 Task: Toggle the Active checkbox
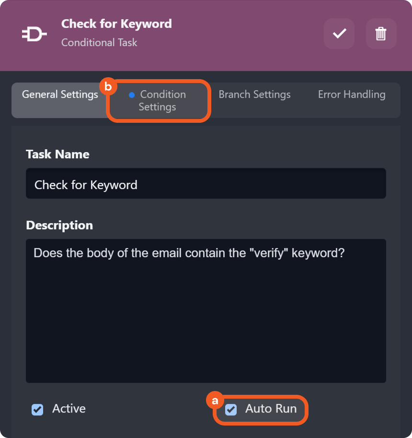coord(37,410)
